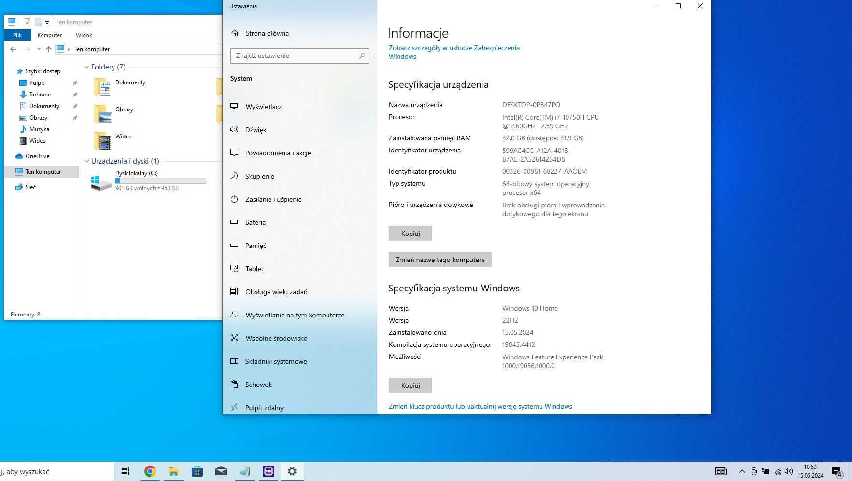852x481 pixels.
Task: Select the Dokumenty folder in Foldery
Action: click(x=119, y=87)
